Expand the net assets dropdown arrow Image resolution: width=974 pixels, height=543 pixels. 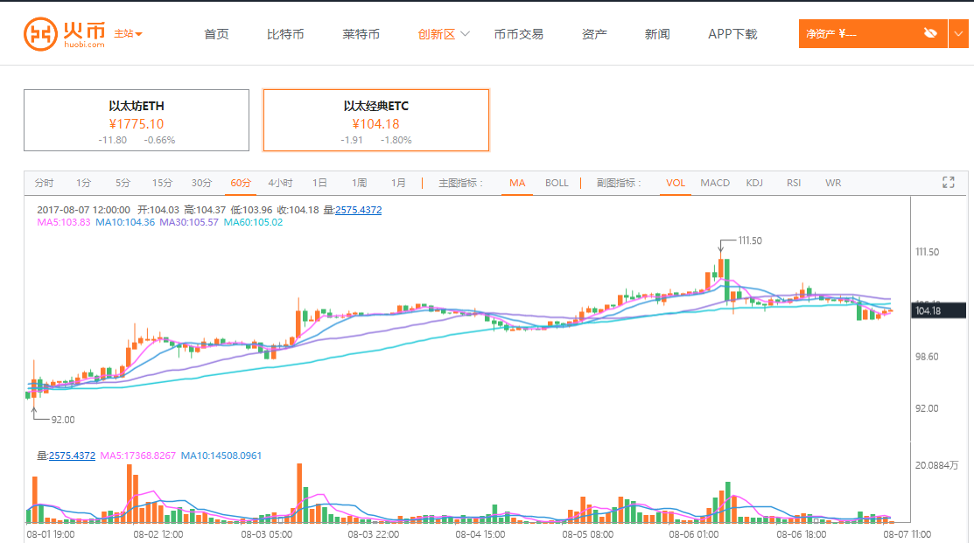click(957, 34)
